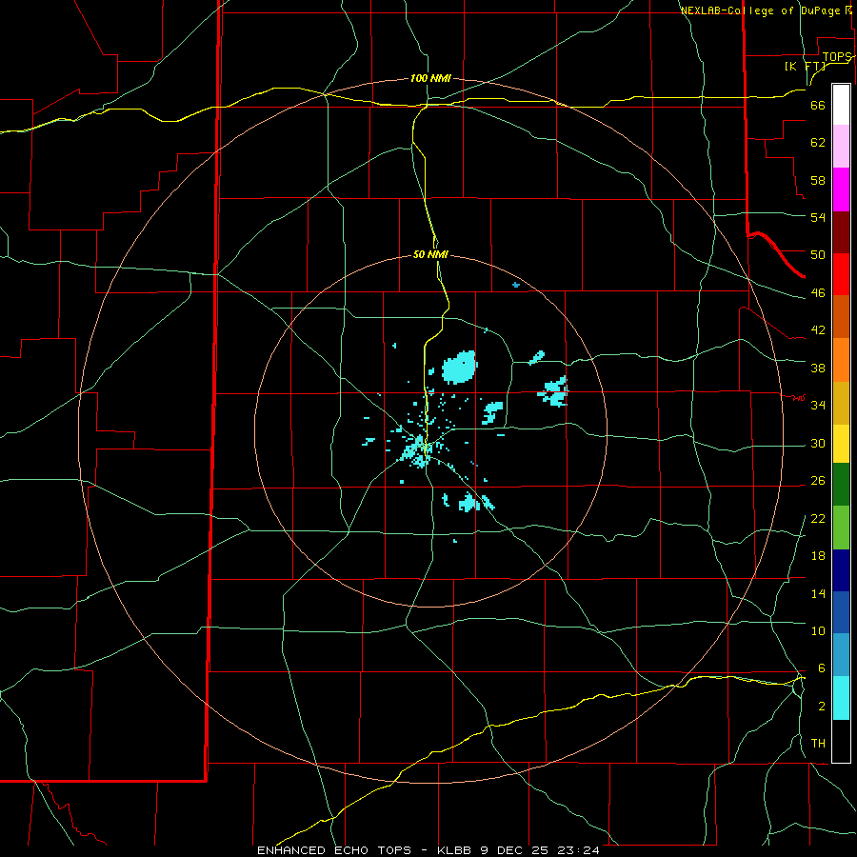Viewport: 857px width, 857px height.
Task: Click the medium blue legend swatch
Action: pyautogui.click(x=841, y=612)
